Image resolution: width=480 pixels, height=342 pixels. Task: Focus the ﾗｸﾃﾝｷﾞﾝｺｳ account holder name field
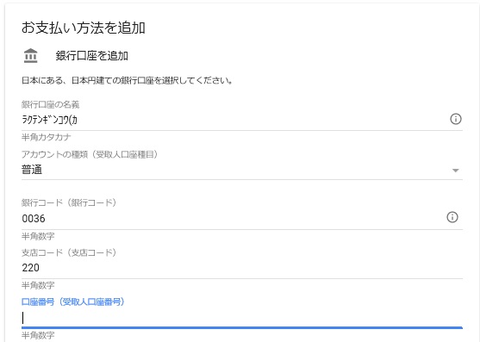tap(233, 120)
